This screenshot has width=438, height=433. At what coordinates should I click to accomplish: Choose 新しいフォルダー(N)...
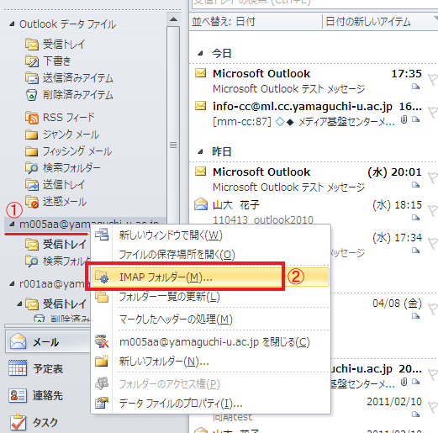210,362
